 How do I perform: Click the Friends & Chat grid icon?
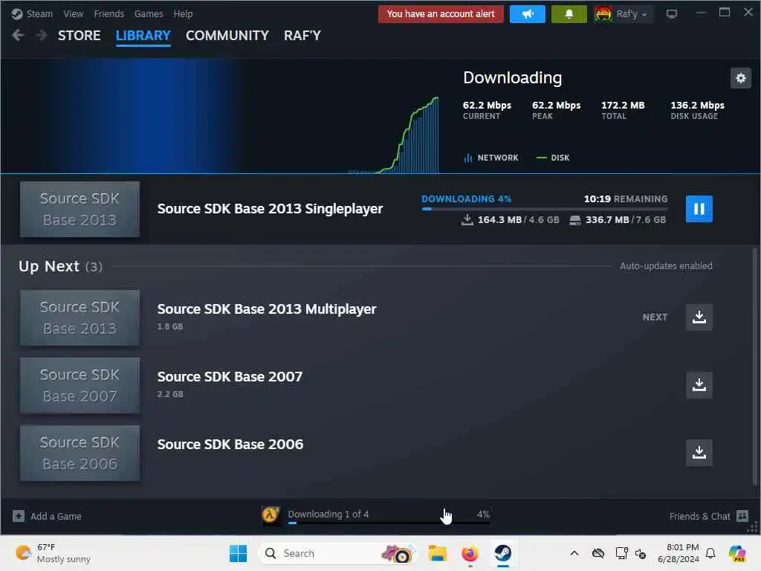coord(742,516)
